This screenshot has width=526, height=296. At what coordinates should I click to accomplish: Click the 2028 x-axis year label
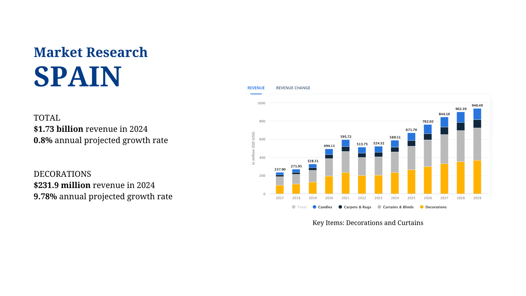coord(461,198)
